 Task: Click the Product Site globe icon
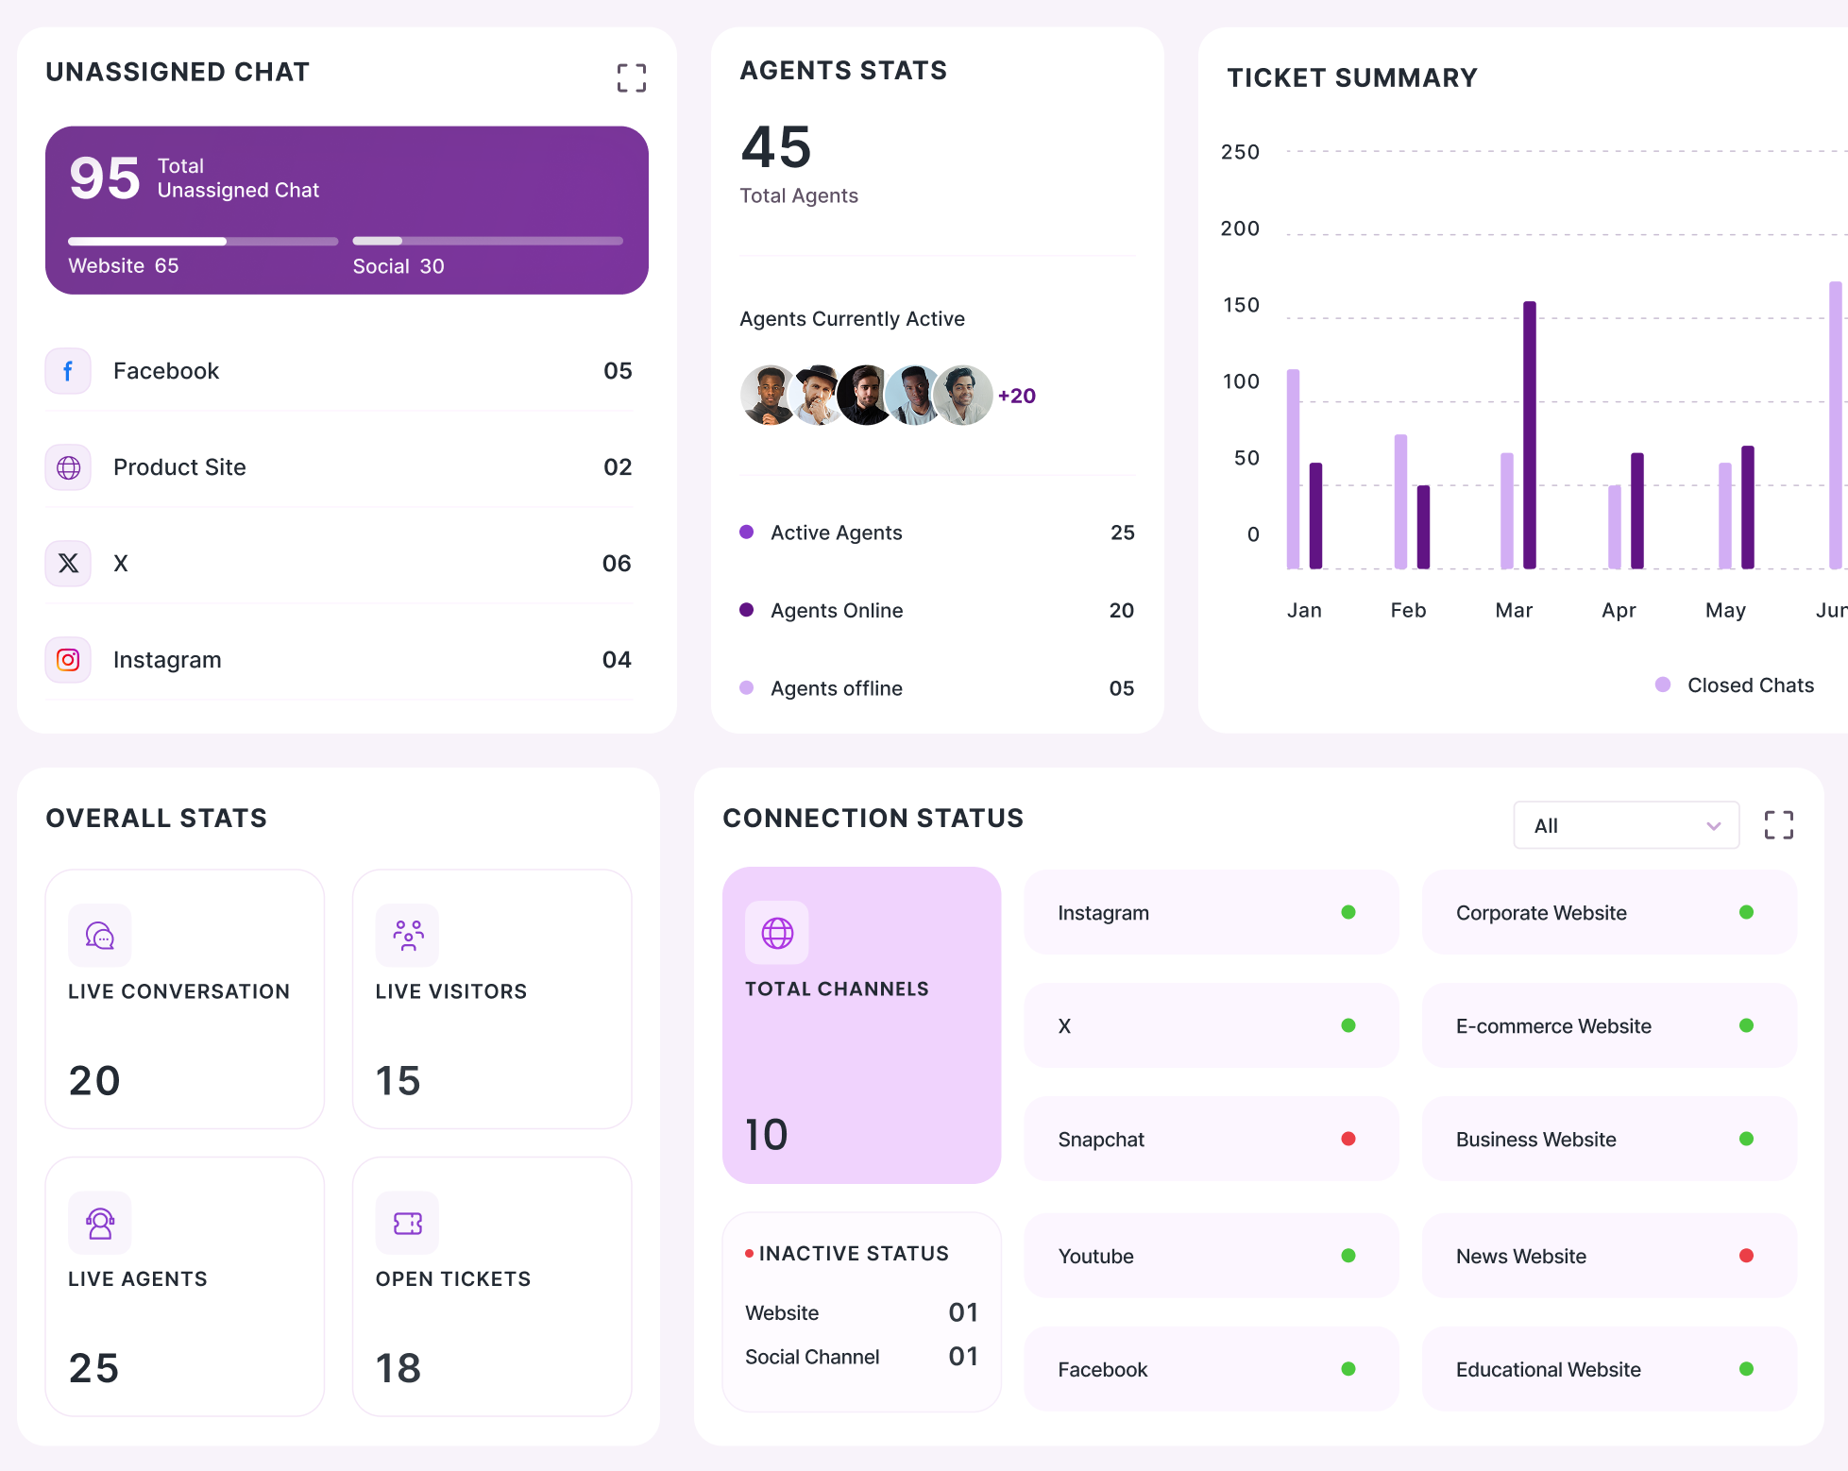point(68,467)
